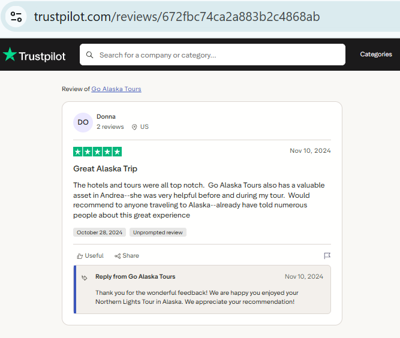The width and height of the screenshot is (400, 338).
Task: Focus the company or category search field
Action: tap(212, 55)
